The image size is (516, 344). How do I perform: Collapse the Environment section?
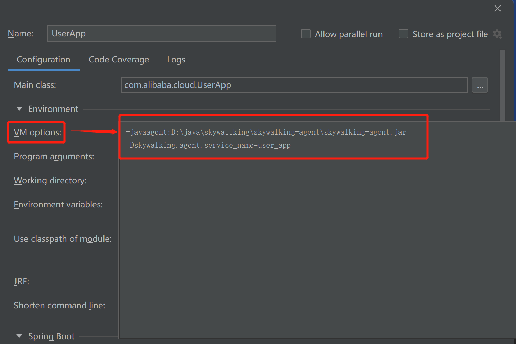pos(19,109)
